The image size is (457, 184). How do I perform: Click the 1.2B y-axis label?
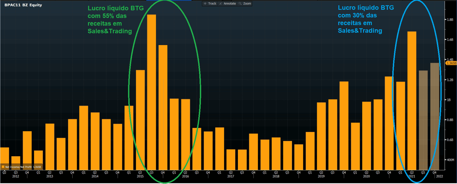[450, 80]
